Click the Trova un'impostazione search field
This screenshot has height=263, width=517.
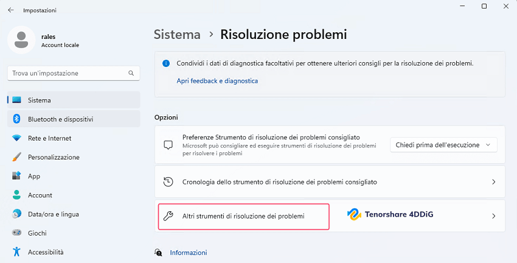(67, 73)
